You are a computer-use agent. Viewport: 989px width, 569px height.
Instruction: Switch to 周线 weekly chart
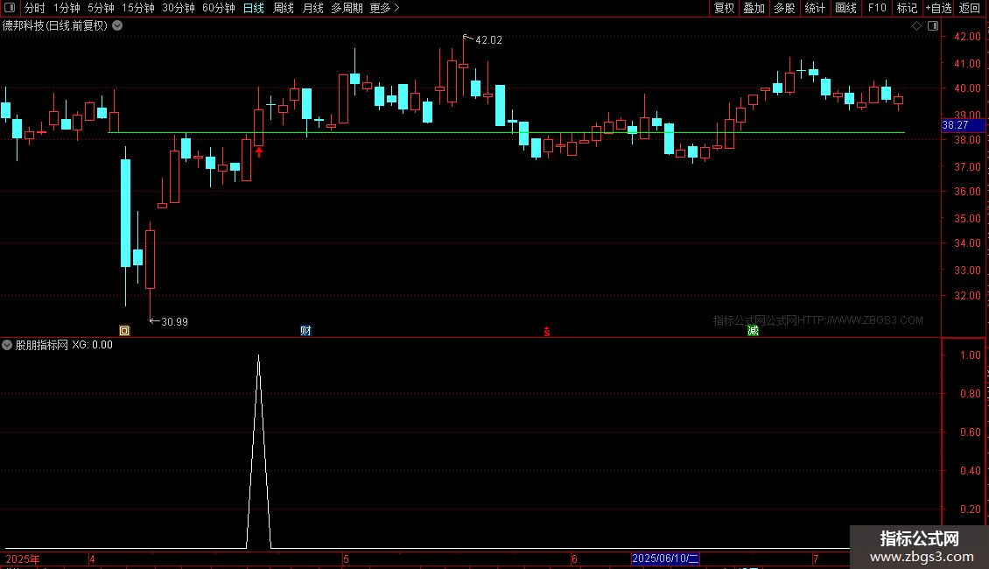pyautogui.click(x=284, y=8)
